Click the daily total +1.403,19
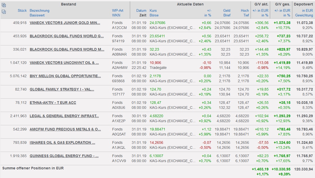Screen dimensions: 315x178 click(260, 169)
